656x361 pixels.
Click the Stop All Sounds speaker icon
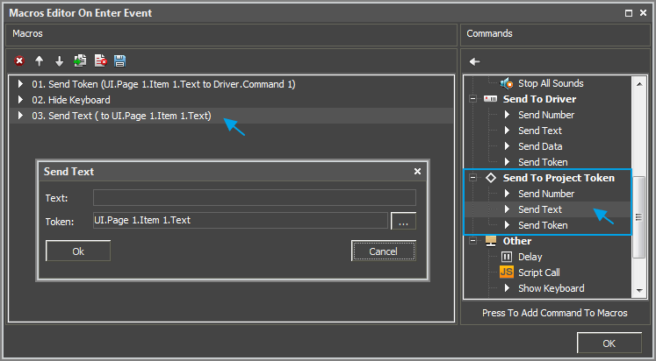[507, 83]
